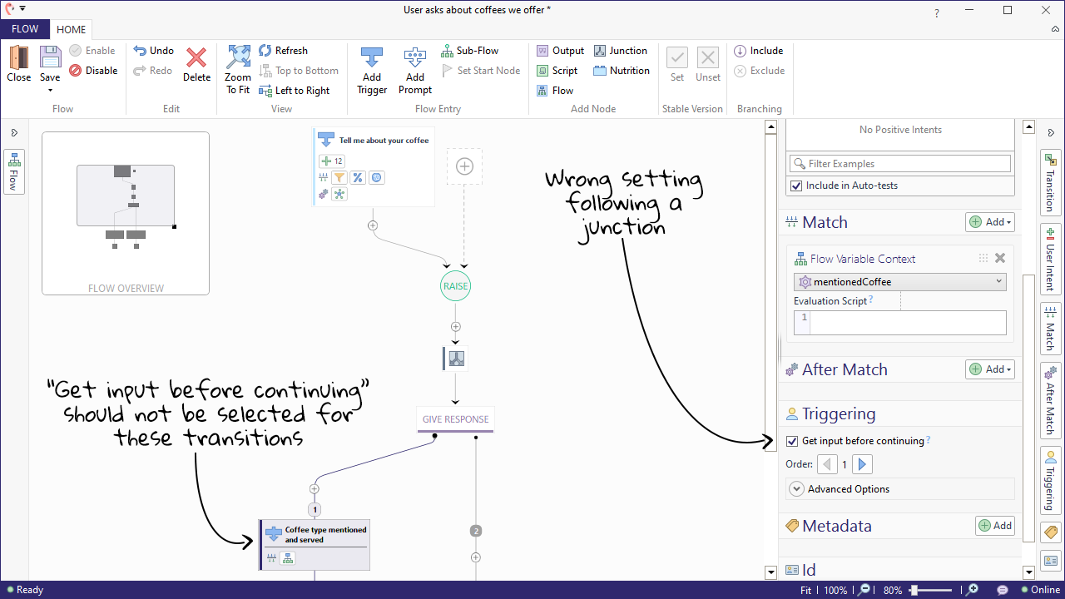Switch to the FLOW ribbon tab
Image resolution: width=1065 pixels, height=599 pixels.
(x=25, y=29)
